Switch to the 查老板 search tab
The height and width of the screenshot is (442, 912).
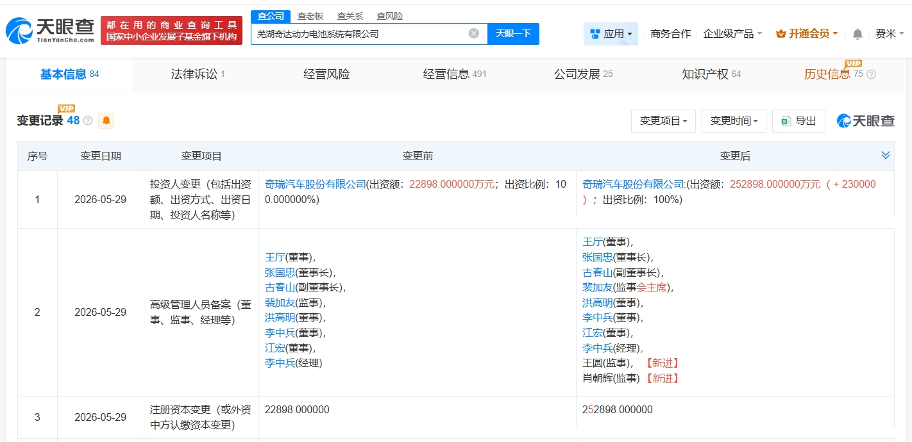tap(310, 16)
